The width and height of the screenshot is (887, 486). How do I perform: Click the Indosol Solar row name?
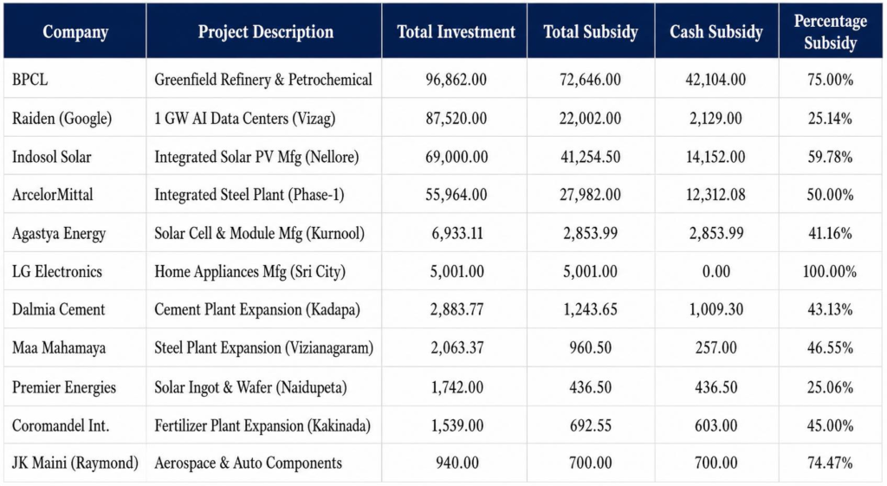pos(51,157)
